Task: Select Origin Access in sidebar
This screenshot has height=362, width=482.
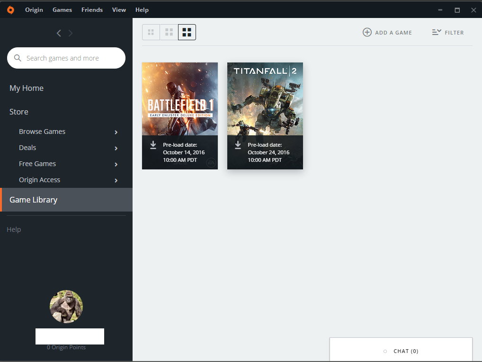Action: [x=39, y=180]
